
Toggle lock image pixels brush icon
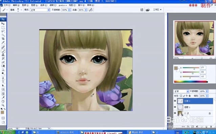(184, 95)
